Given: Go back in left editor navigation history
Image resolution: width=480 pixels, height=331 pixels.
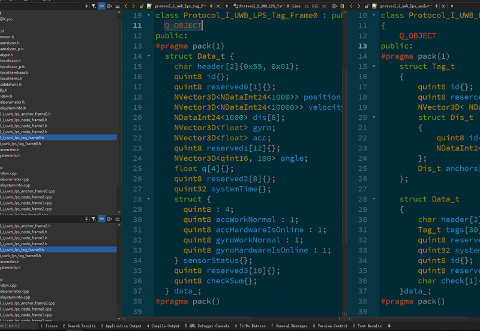Looking at the screenshot, I should [x=126, y=6].
